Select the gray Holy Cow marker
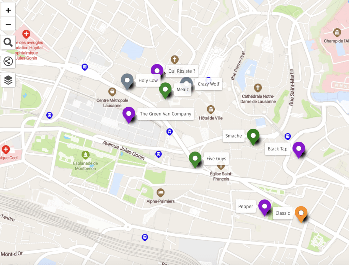 127,81
